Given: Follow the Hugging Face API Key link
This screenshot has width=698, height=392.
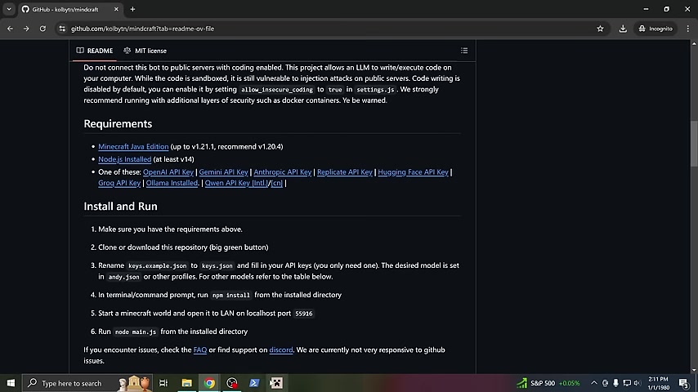Looking at the screenshot, I should (x=413, y=171).
